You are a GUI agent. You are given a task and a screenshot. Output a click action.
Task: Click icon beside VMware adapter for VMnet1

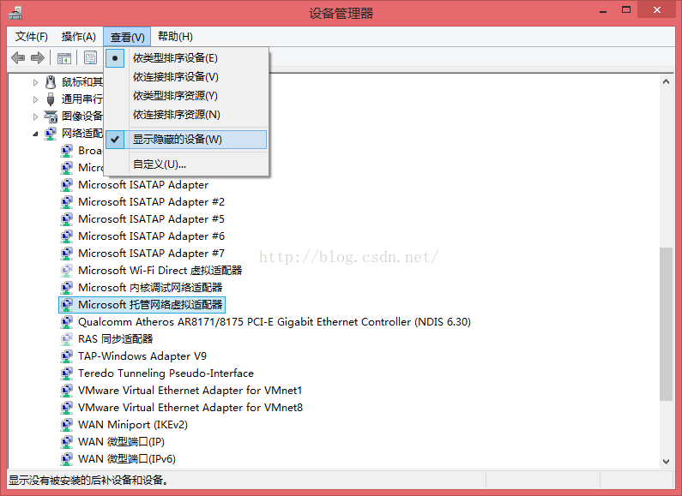67,391
